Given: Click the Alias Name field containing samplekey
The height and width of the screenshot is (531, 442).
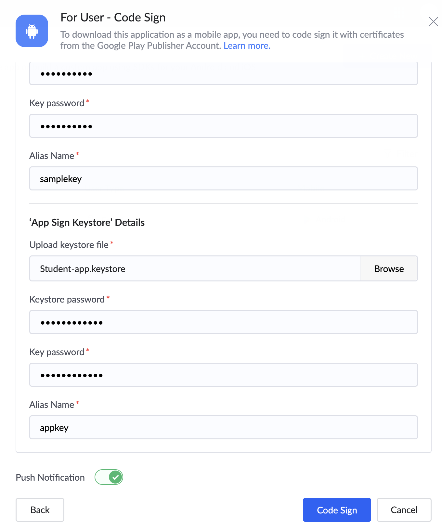Looking at the screenshot, I should pos(223,179).
